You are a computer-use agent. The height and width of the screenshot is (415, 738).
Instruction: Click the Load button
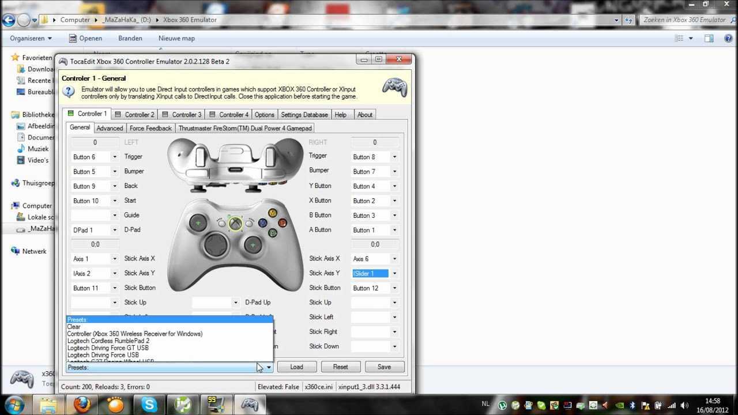pyautogui.click(x=296, y=367)
